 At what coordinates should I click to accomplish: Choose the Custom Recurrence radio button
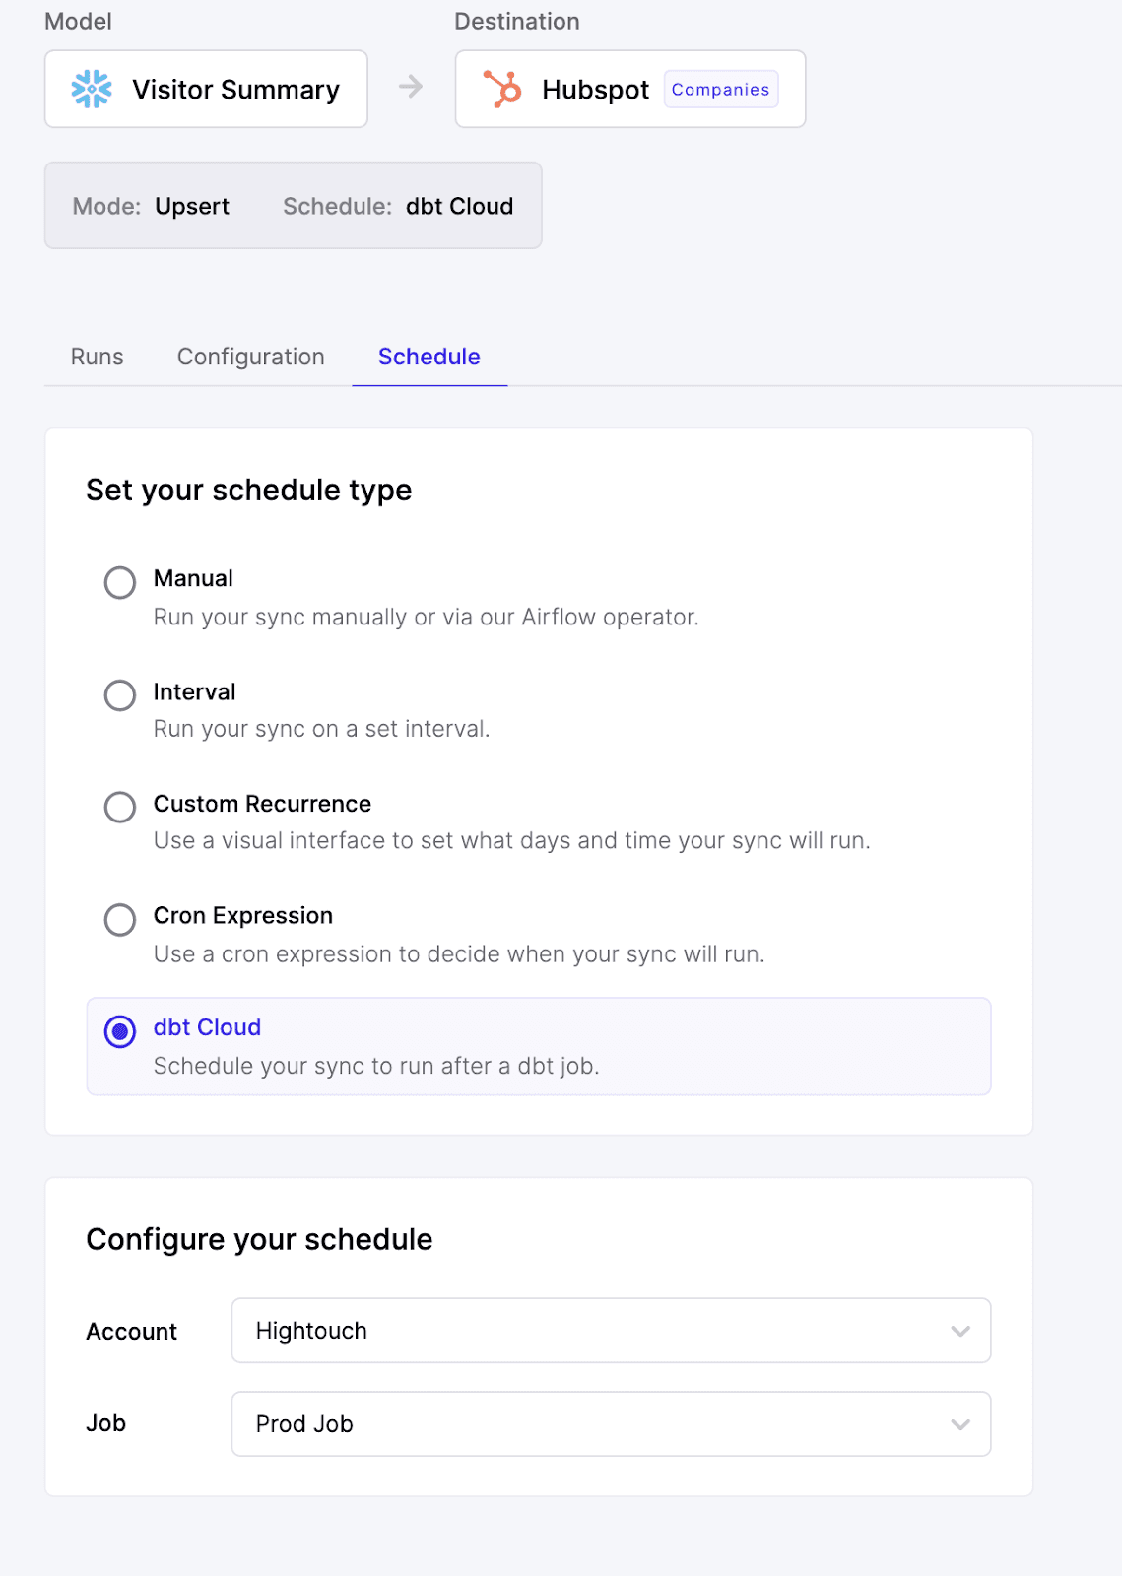[120, 808]
